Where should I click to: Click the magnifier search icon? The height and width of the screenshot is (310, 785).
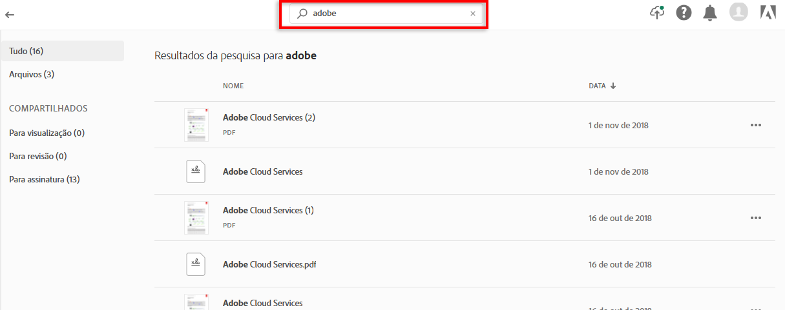(x=302, y=14)
